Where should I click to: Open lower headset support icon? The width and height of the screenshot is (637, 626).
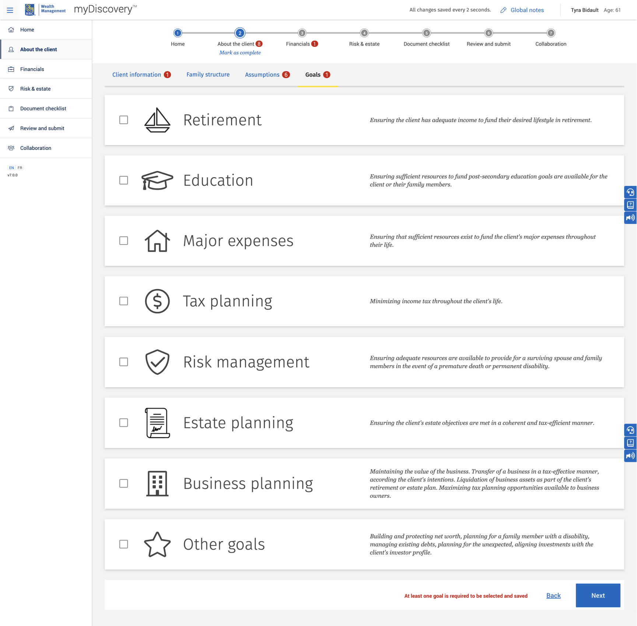click(630, 430)
